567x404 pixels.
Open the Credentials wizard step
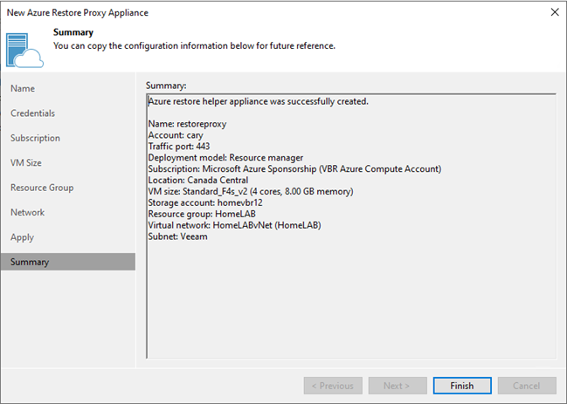pos(33,113)
